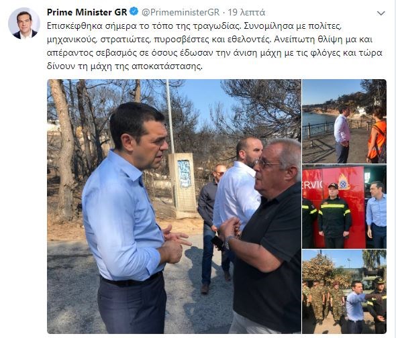
Task: Open the Prime Minister GR display name
Action: point(87,12)
